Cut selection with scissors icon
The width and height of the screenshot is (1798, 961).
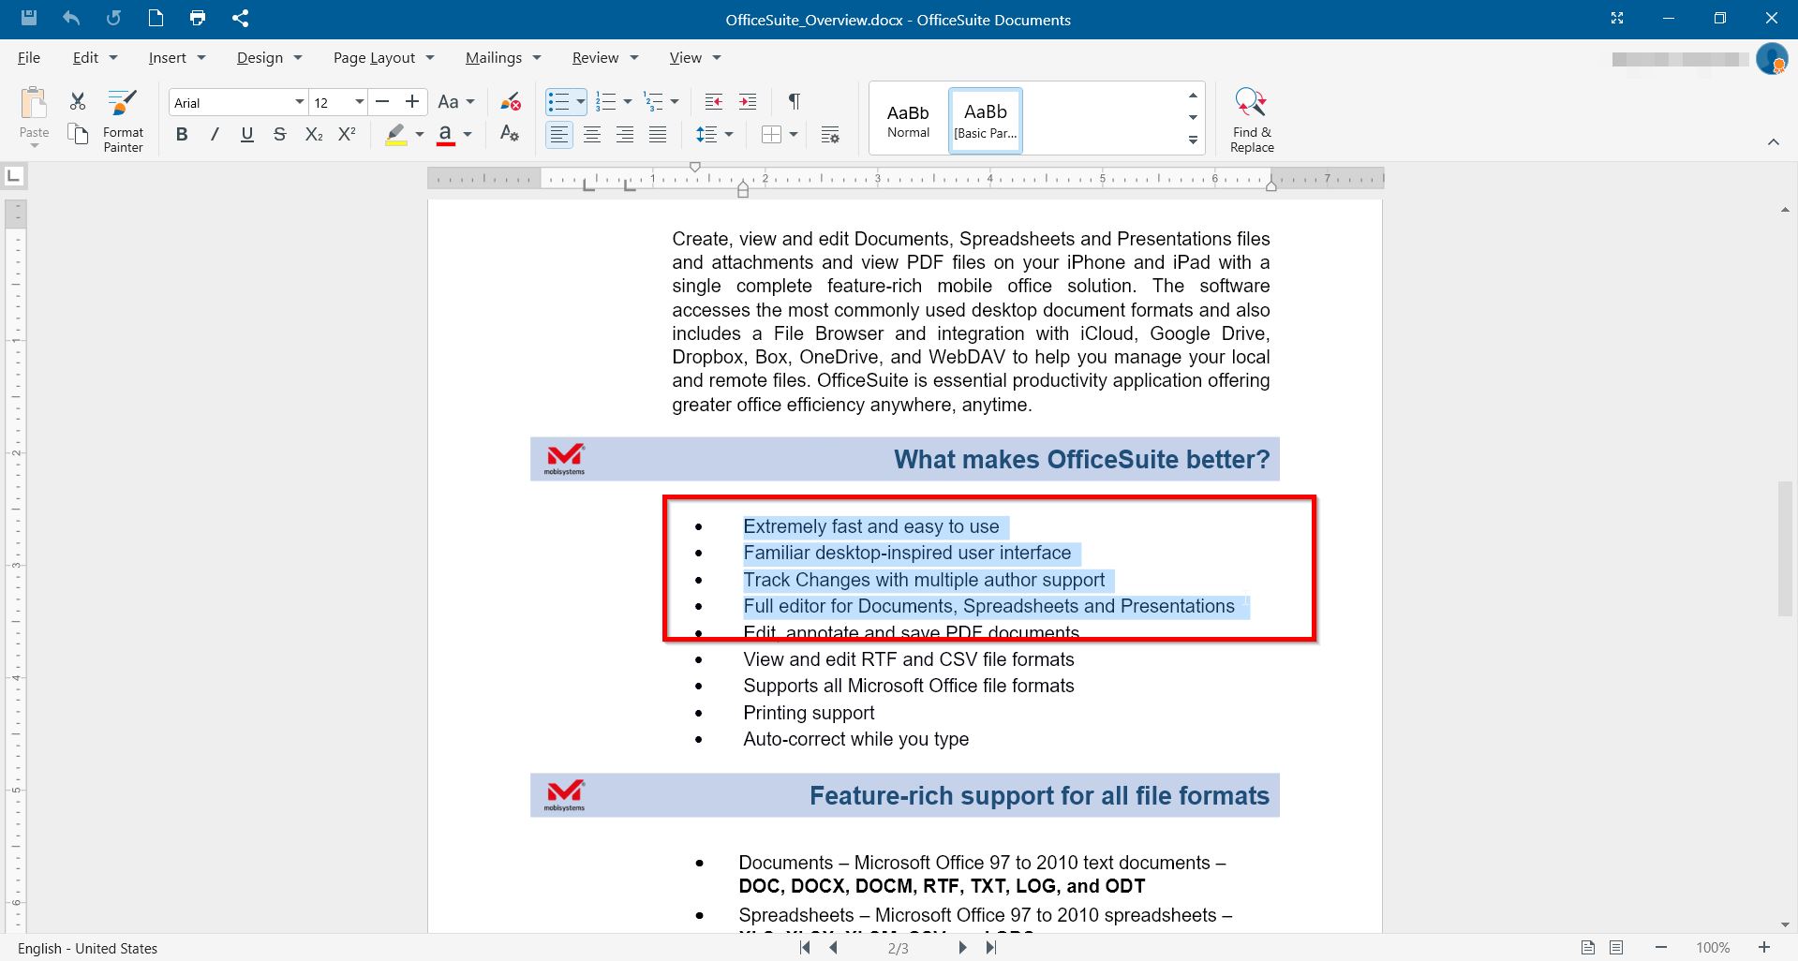pyautogui.click(x=78, y=101)
